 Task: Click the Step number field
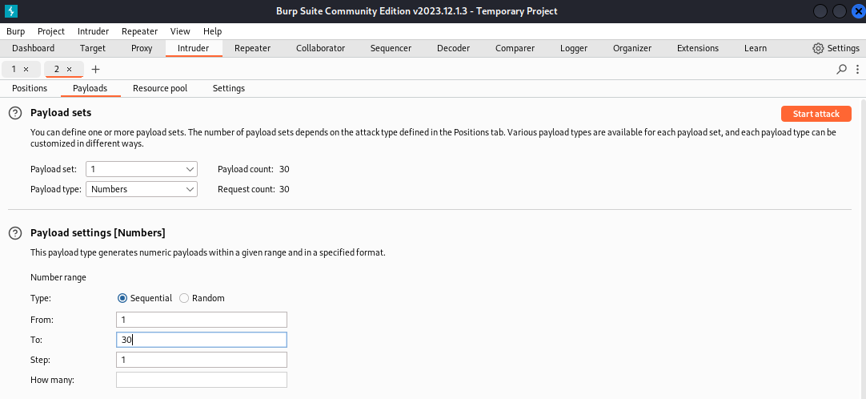(202, 360)
